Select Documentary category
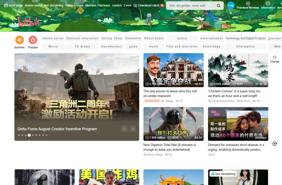This screenshot has width=282, height=185. [112, 46]
